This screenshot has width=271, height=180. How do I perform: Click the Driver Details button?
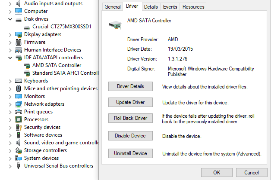point(130,86)
